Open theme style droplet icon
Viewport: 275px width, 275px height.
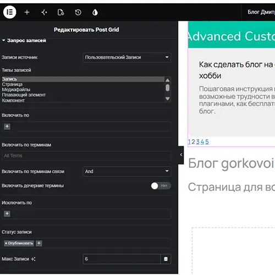[95, 12]
